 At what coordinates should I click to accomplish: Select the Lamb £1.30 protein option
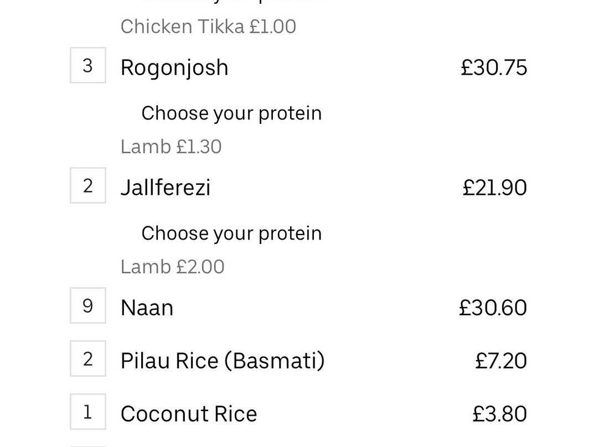[x=171, y=147]
